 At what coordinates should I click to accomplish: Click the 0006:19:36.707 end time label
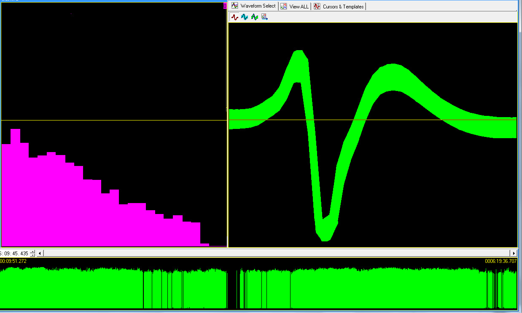pyautogui.click(x=500, y=261)
